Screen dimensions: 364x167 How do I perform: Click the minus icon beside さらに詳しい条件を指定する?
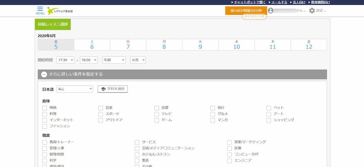[44, 74]
